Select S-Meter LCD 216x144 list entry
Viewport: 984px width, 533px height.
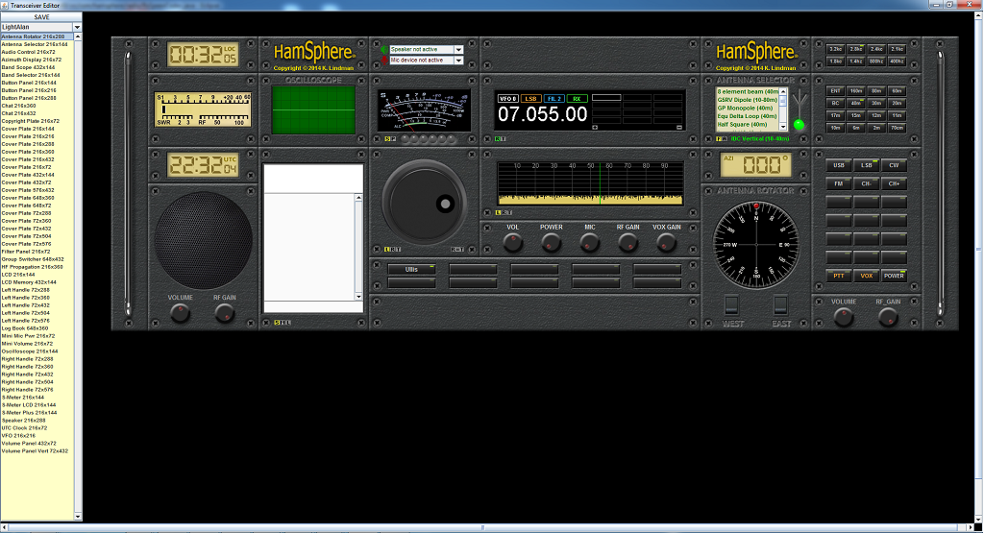[37, 404]
